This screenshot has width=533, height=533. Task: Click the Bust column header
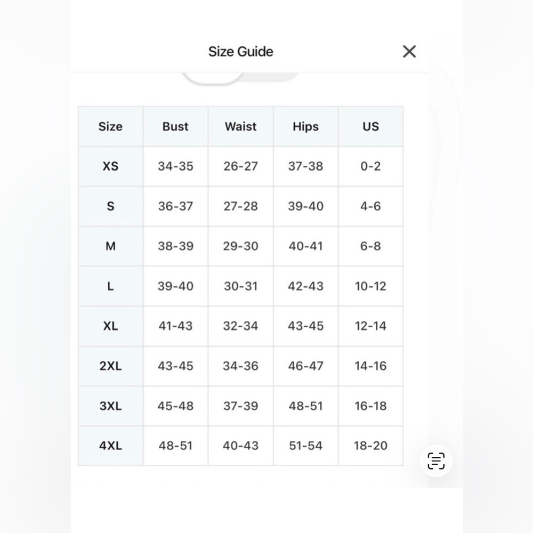[175, 126]
